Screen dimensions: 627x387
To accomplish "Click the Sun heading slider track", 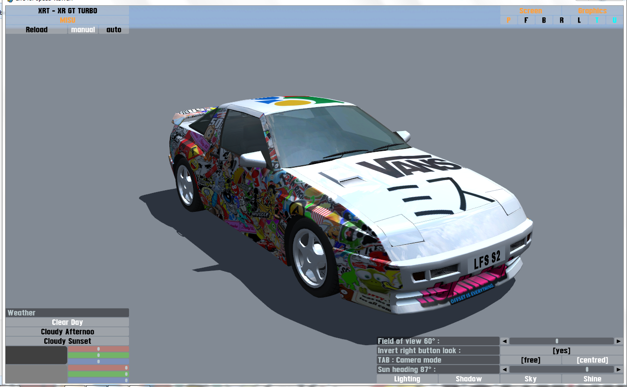I will click(562, 369).
